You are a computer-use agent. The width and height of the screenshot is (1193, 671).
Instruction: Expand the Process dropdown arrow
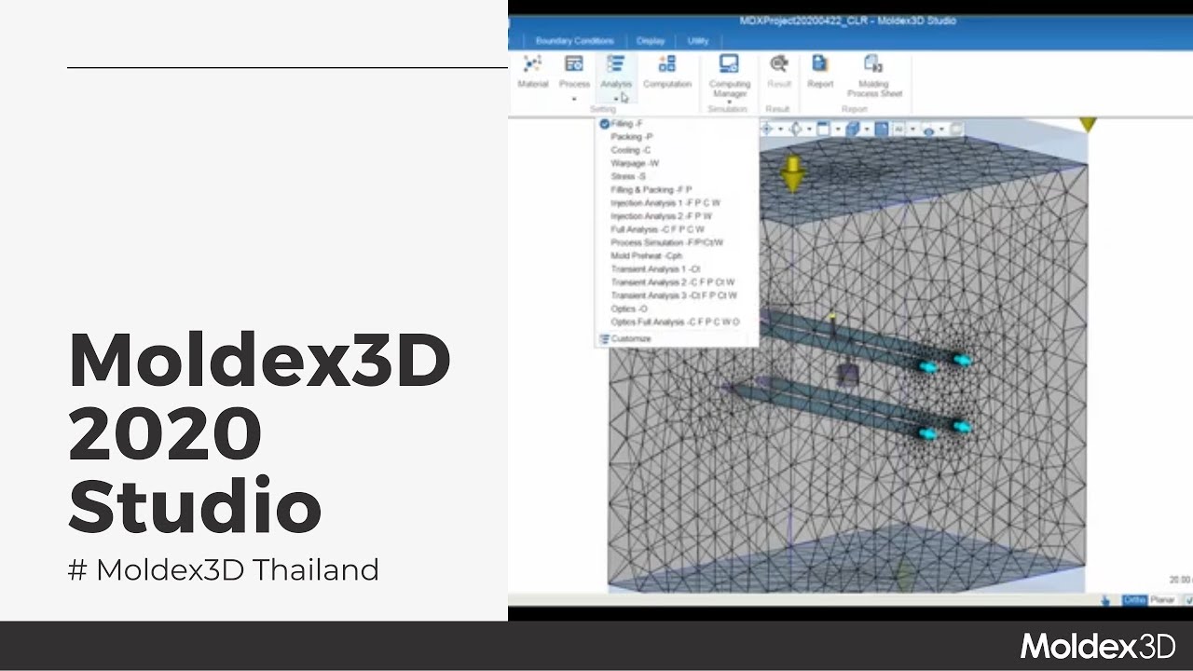574,98
